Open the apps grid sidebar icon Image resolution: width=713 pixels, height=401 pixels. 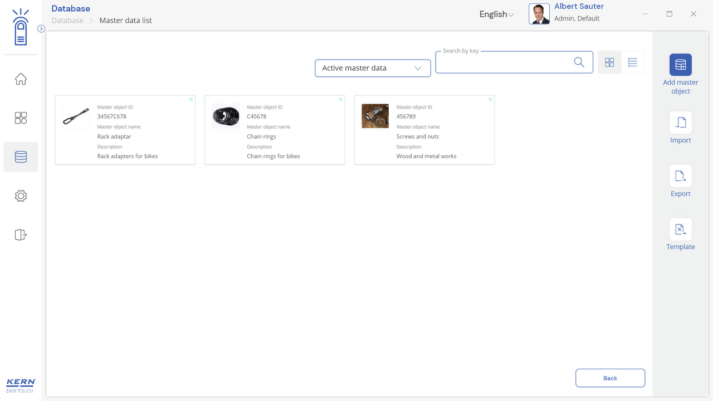(21, 118)
